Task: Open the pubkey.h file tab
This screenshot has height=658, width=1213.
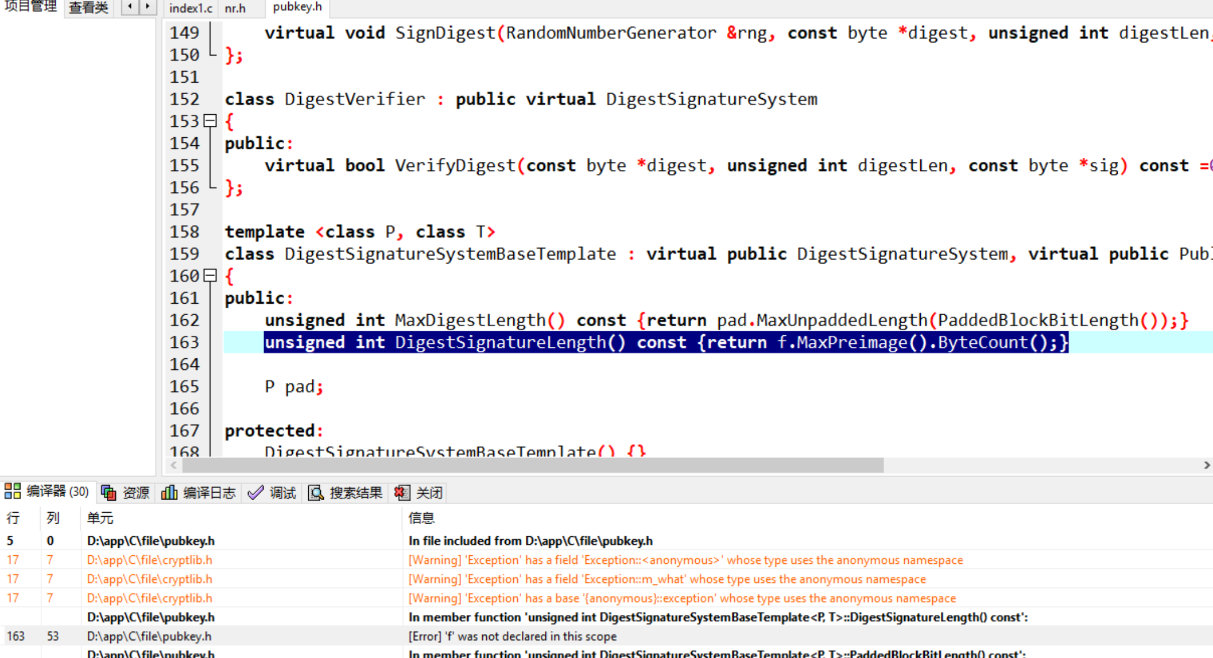Action: (297, 7)
